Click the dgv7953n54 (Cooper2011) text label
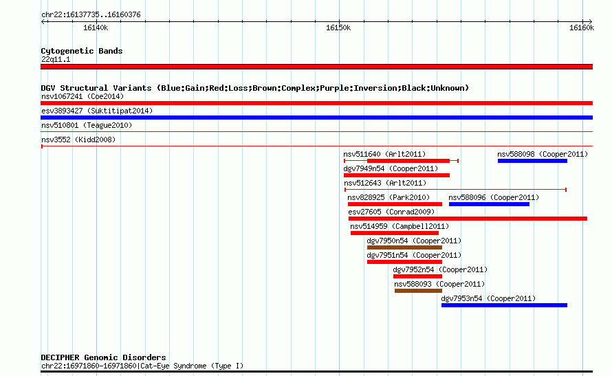 point(488,298)
